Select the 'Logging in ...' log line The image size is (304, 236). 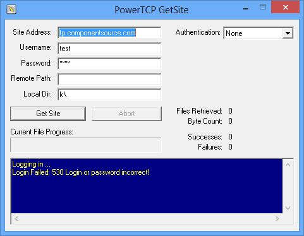31,164
